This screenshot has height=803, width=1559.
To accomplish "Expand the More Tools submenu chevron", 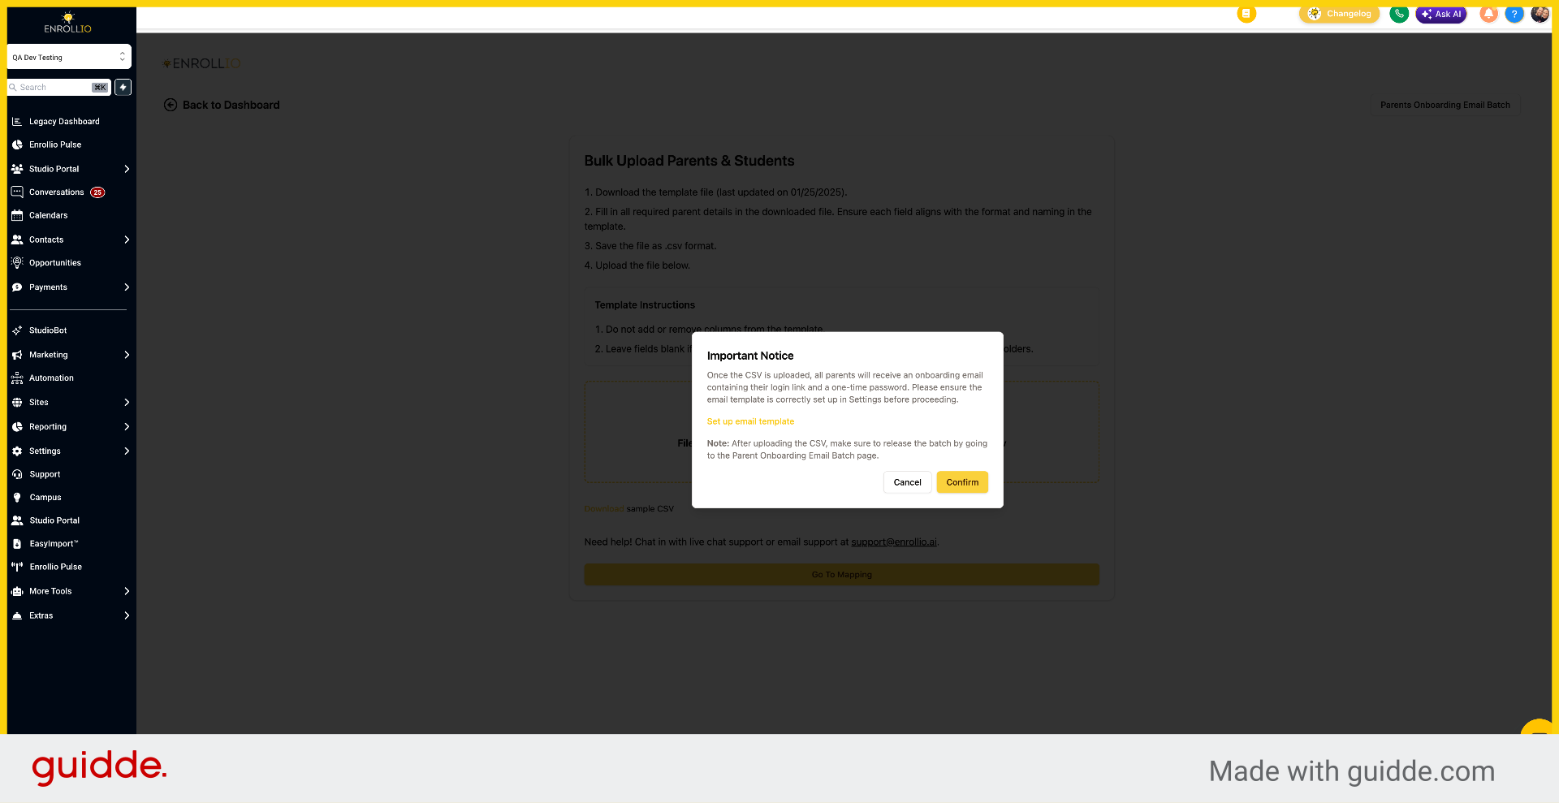I will pos(127,591).
